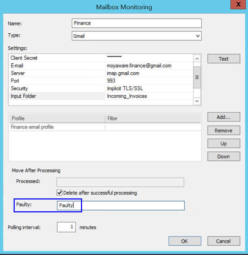Move profile Up in the list

[224, 144]
